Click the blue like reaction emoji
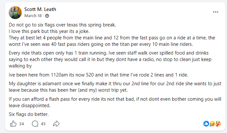The width and height of the screenshot is (227, 133). [206, 123]
